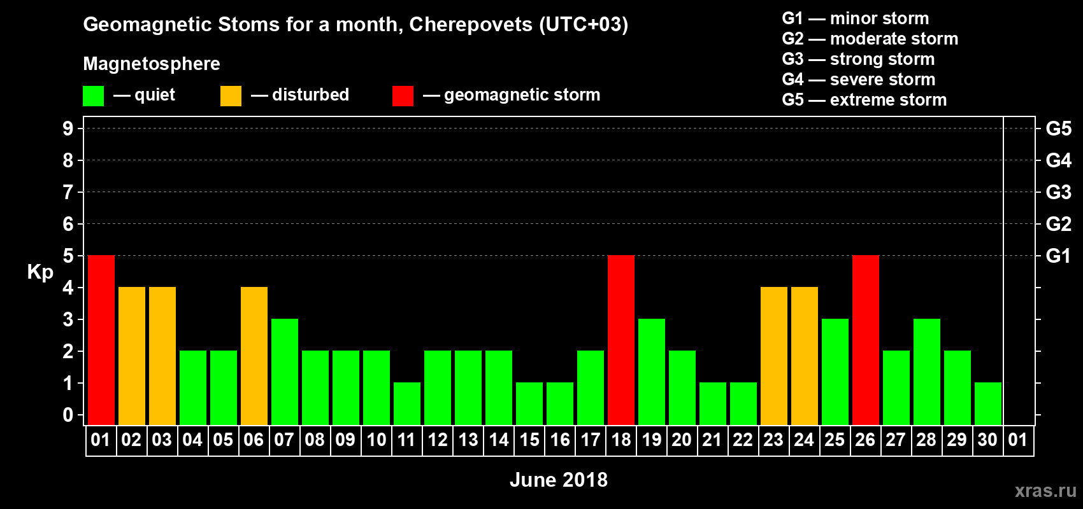This screenshot has width=1083, height=509.
Task: Click date label 15 on the axis
Action: (529, 440)
